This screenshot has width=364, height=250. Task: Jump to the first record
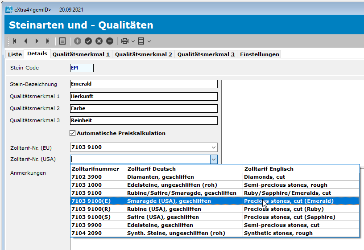[x=15, y=41]
